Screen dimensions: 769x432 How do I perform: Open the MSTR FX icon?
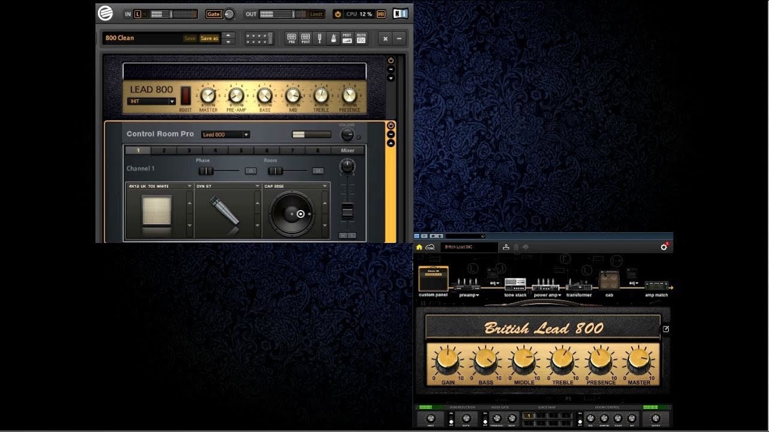tap(361, 38)
